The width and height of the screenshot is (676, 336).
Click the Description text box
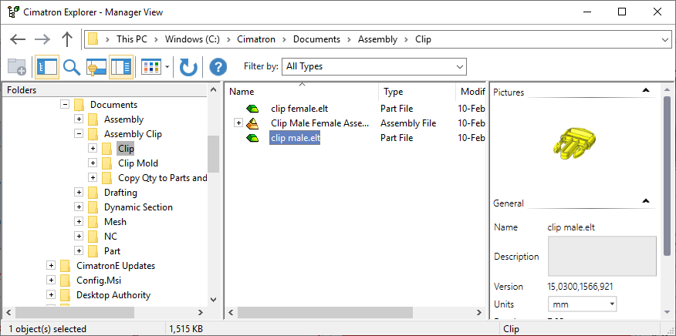click(x=602, y=256)
